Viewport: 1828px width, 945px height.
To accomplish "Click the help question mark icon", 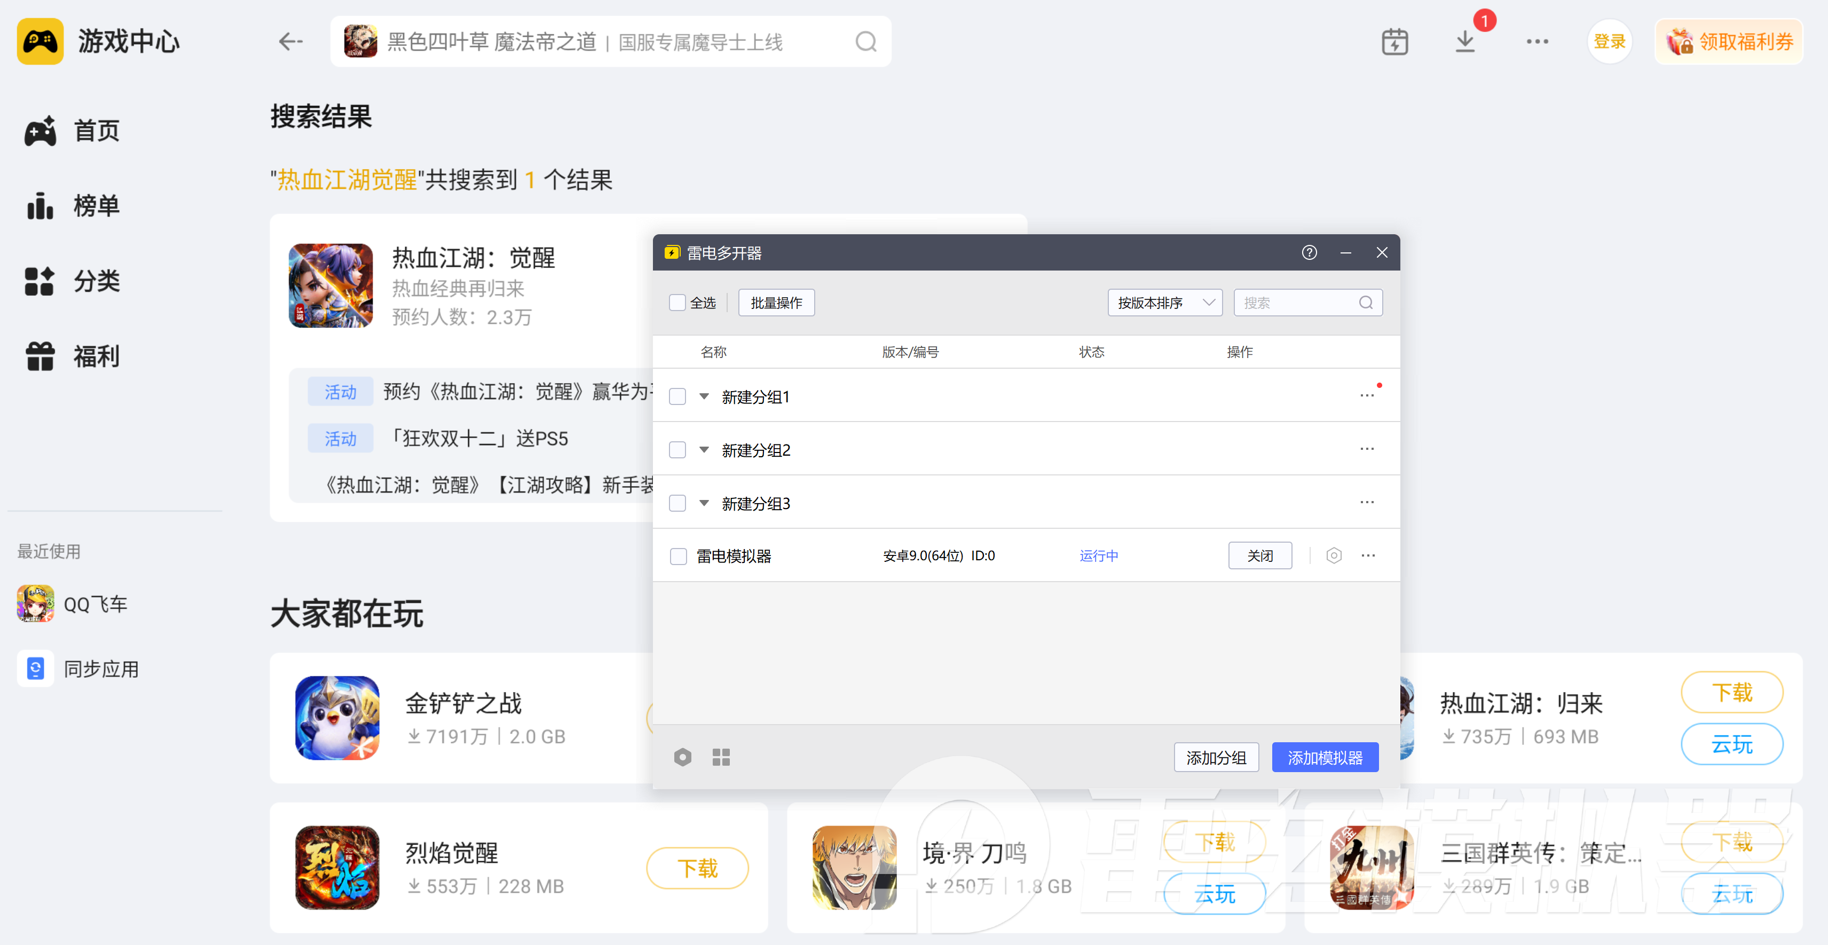I will 1309,252.
